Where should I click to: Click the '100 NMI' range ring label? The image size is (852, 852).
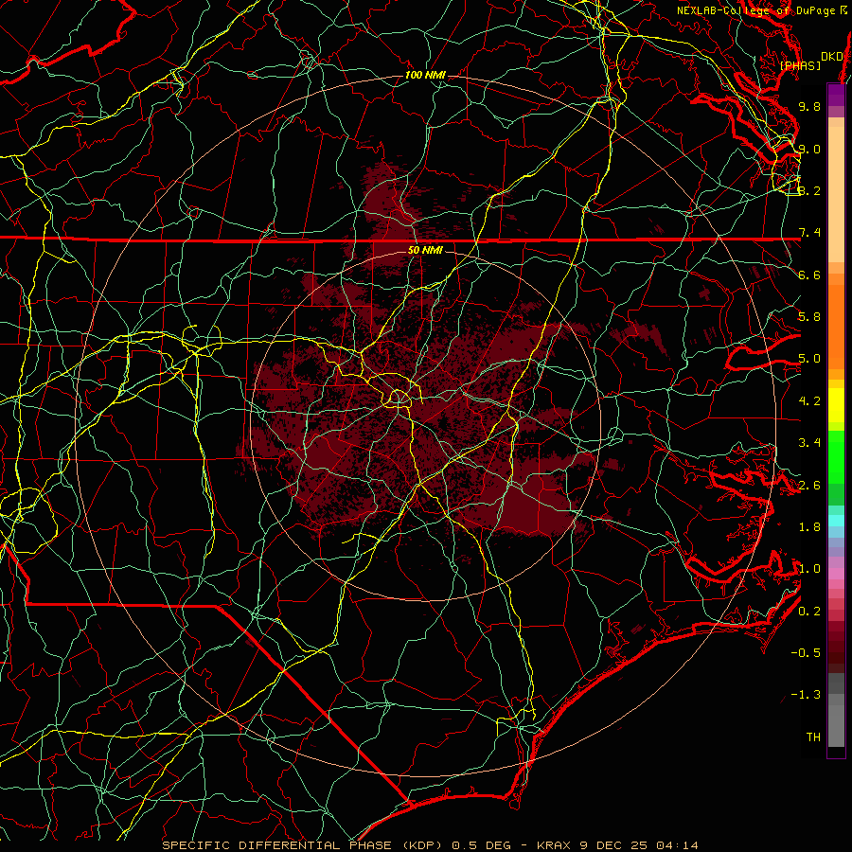click(425, 75)
